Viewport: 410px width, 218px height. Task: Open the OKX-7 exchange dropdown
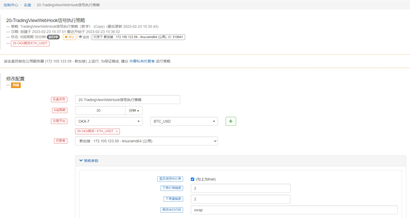[108, 121]
